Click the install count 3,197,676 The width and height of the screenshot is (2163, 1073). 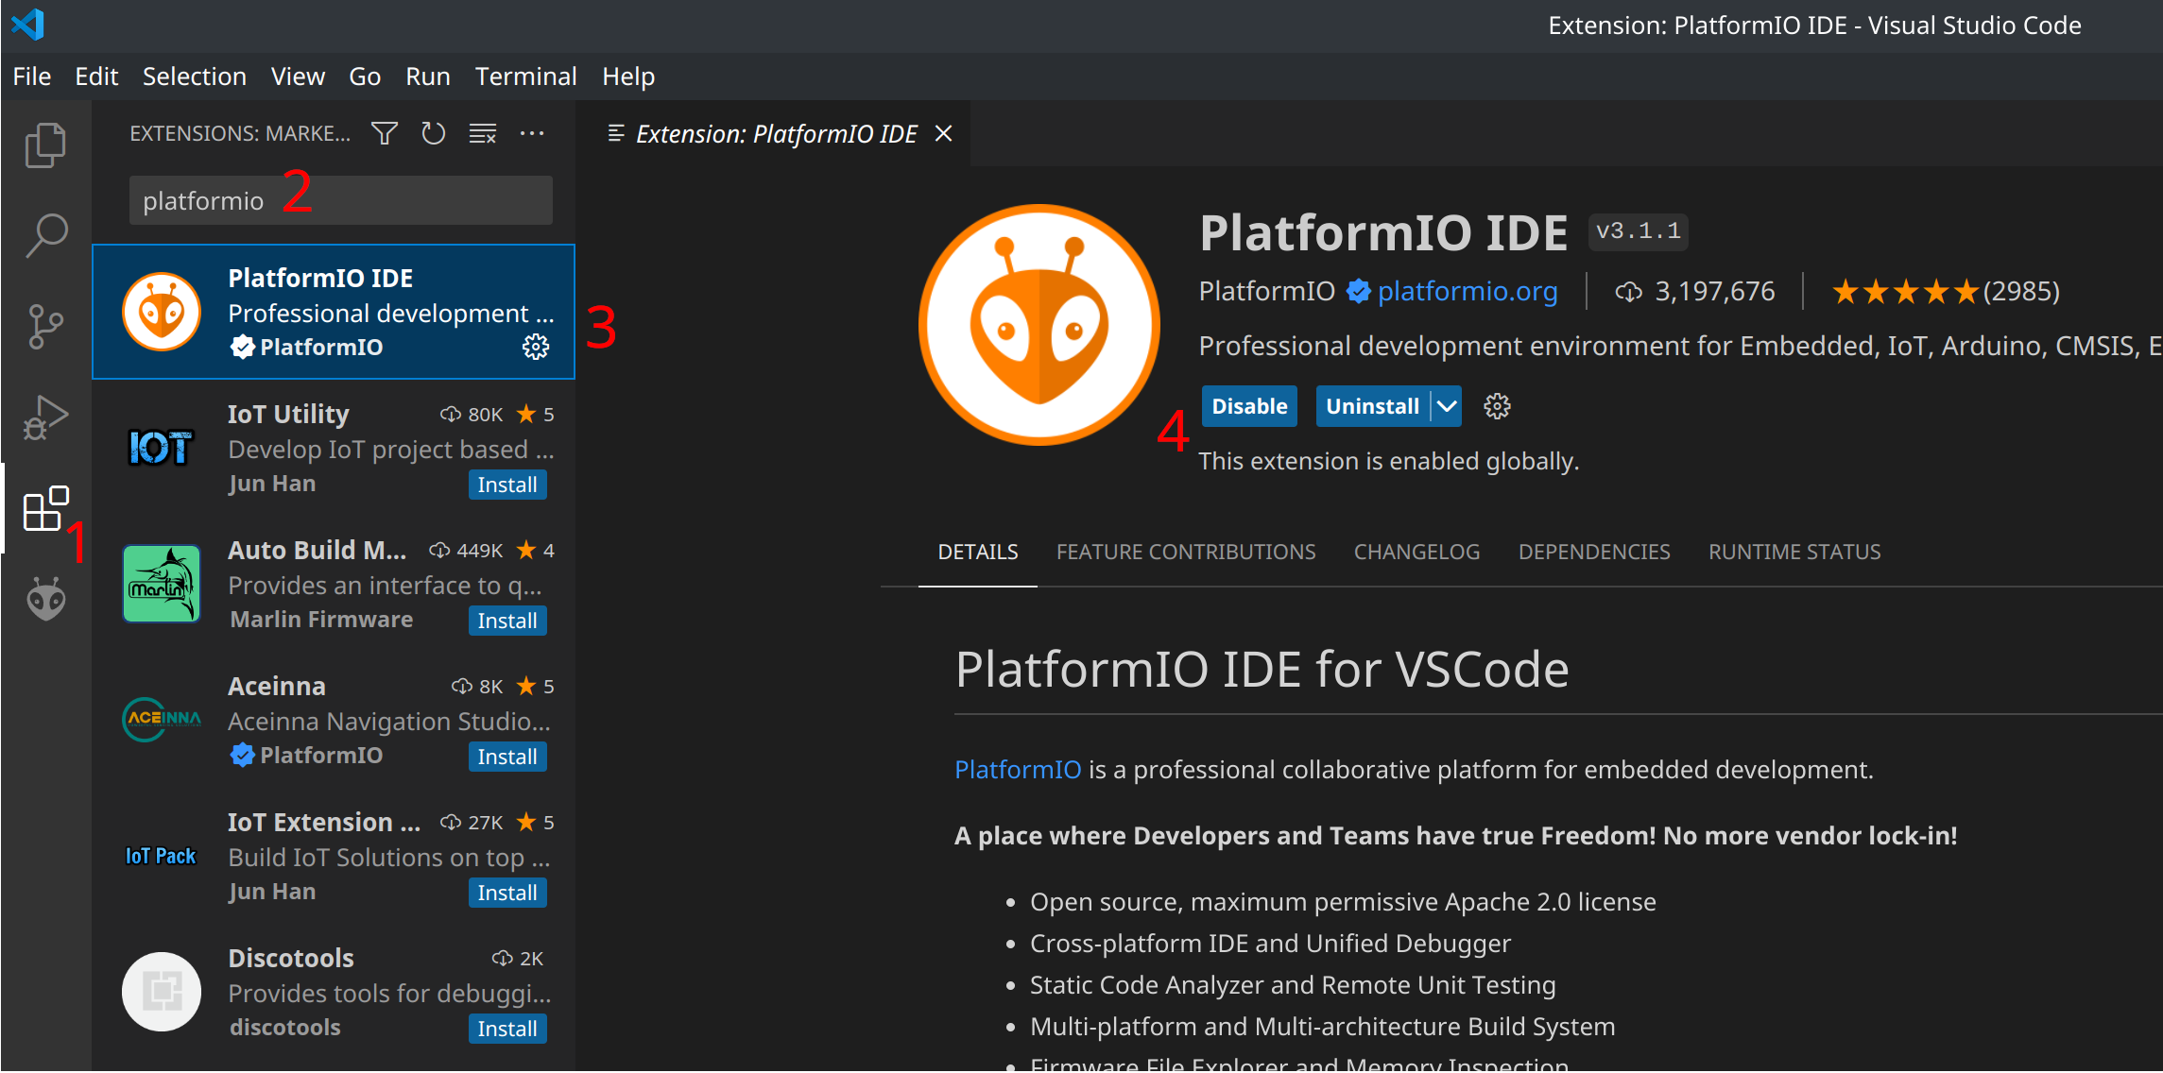pyautogui.click(x=1694, y=291)
